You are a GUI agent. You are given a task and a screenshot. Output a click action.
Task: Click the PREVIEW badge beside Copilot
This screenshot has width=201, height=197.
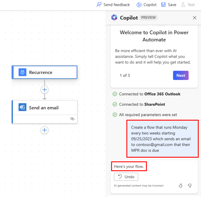(148, 18)
